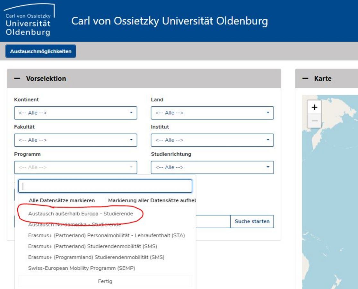Close the open Programm dropdown

coord(105,282)
